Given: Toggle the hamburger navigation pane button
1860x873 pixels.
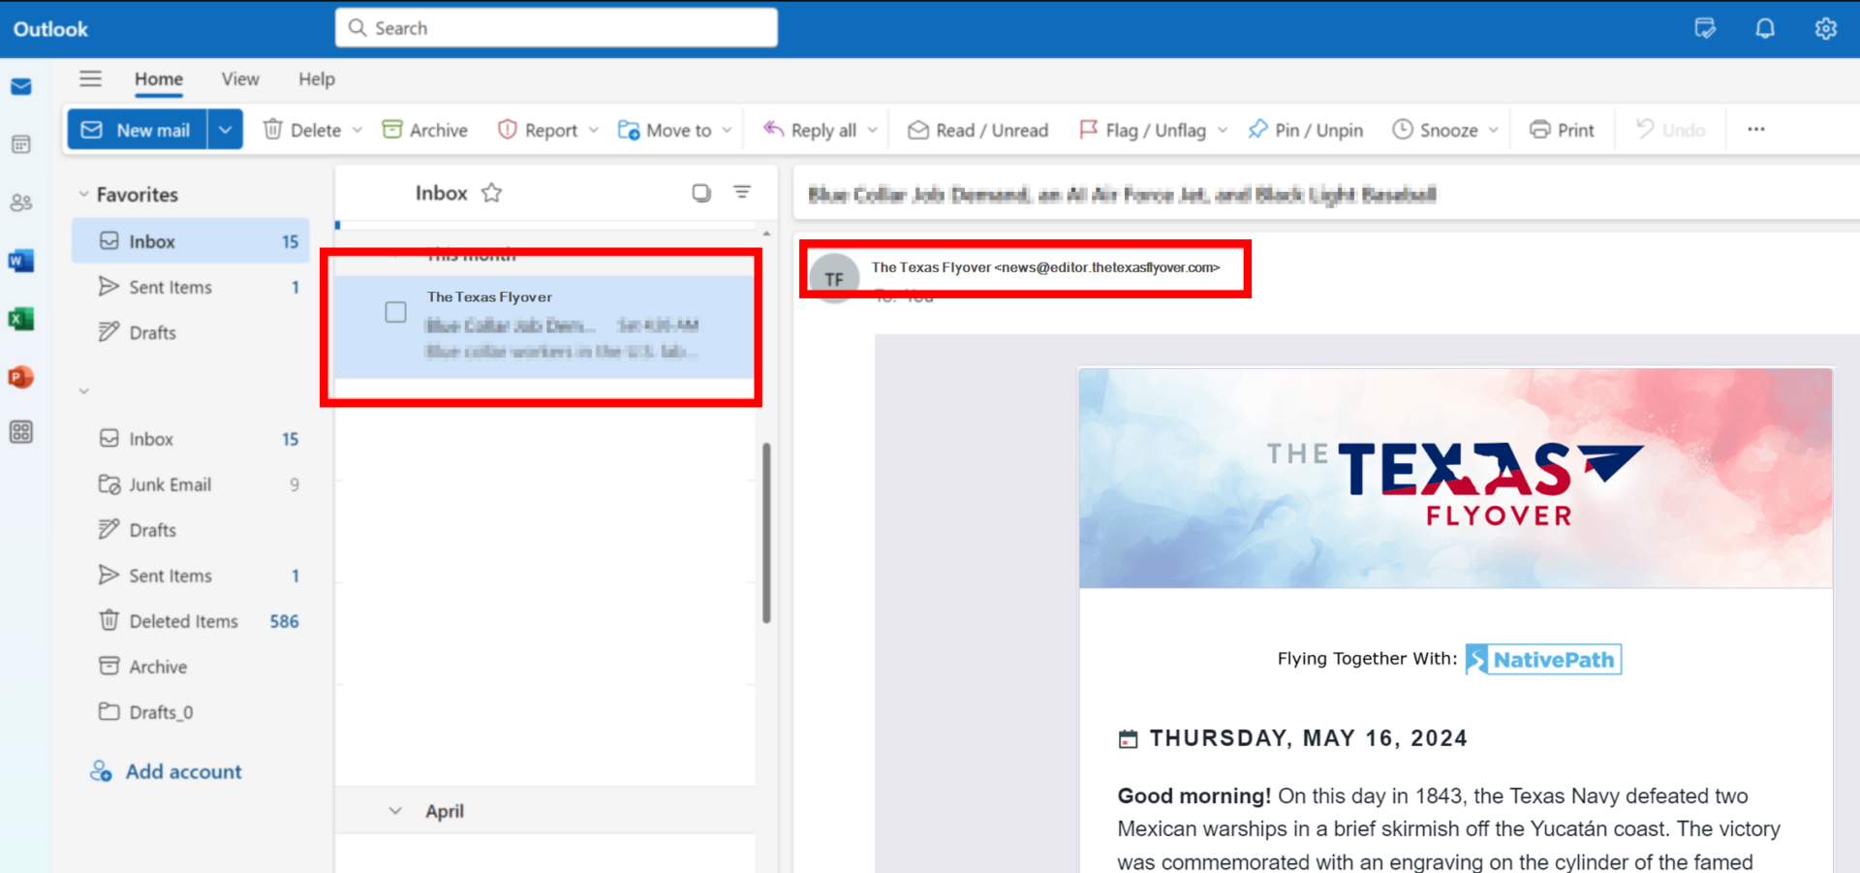Looking at the screenshot, I should pos(90,78).
